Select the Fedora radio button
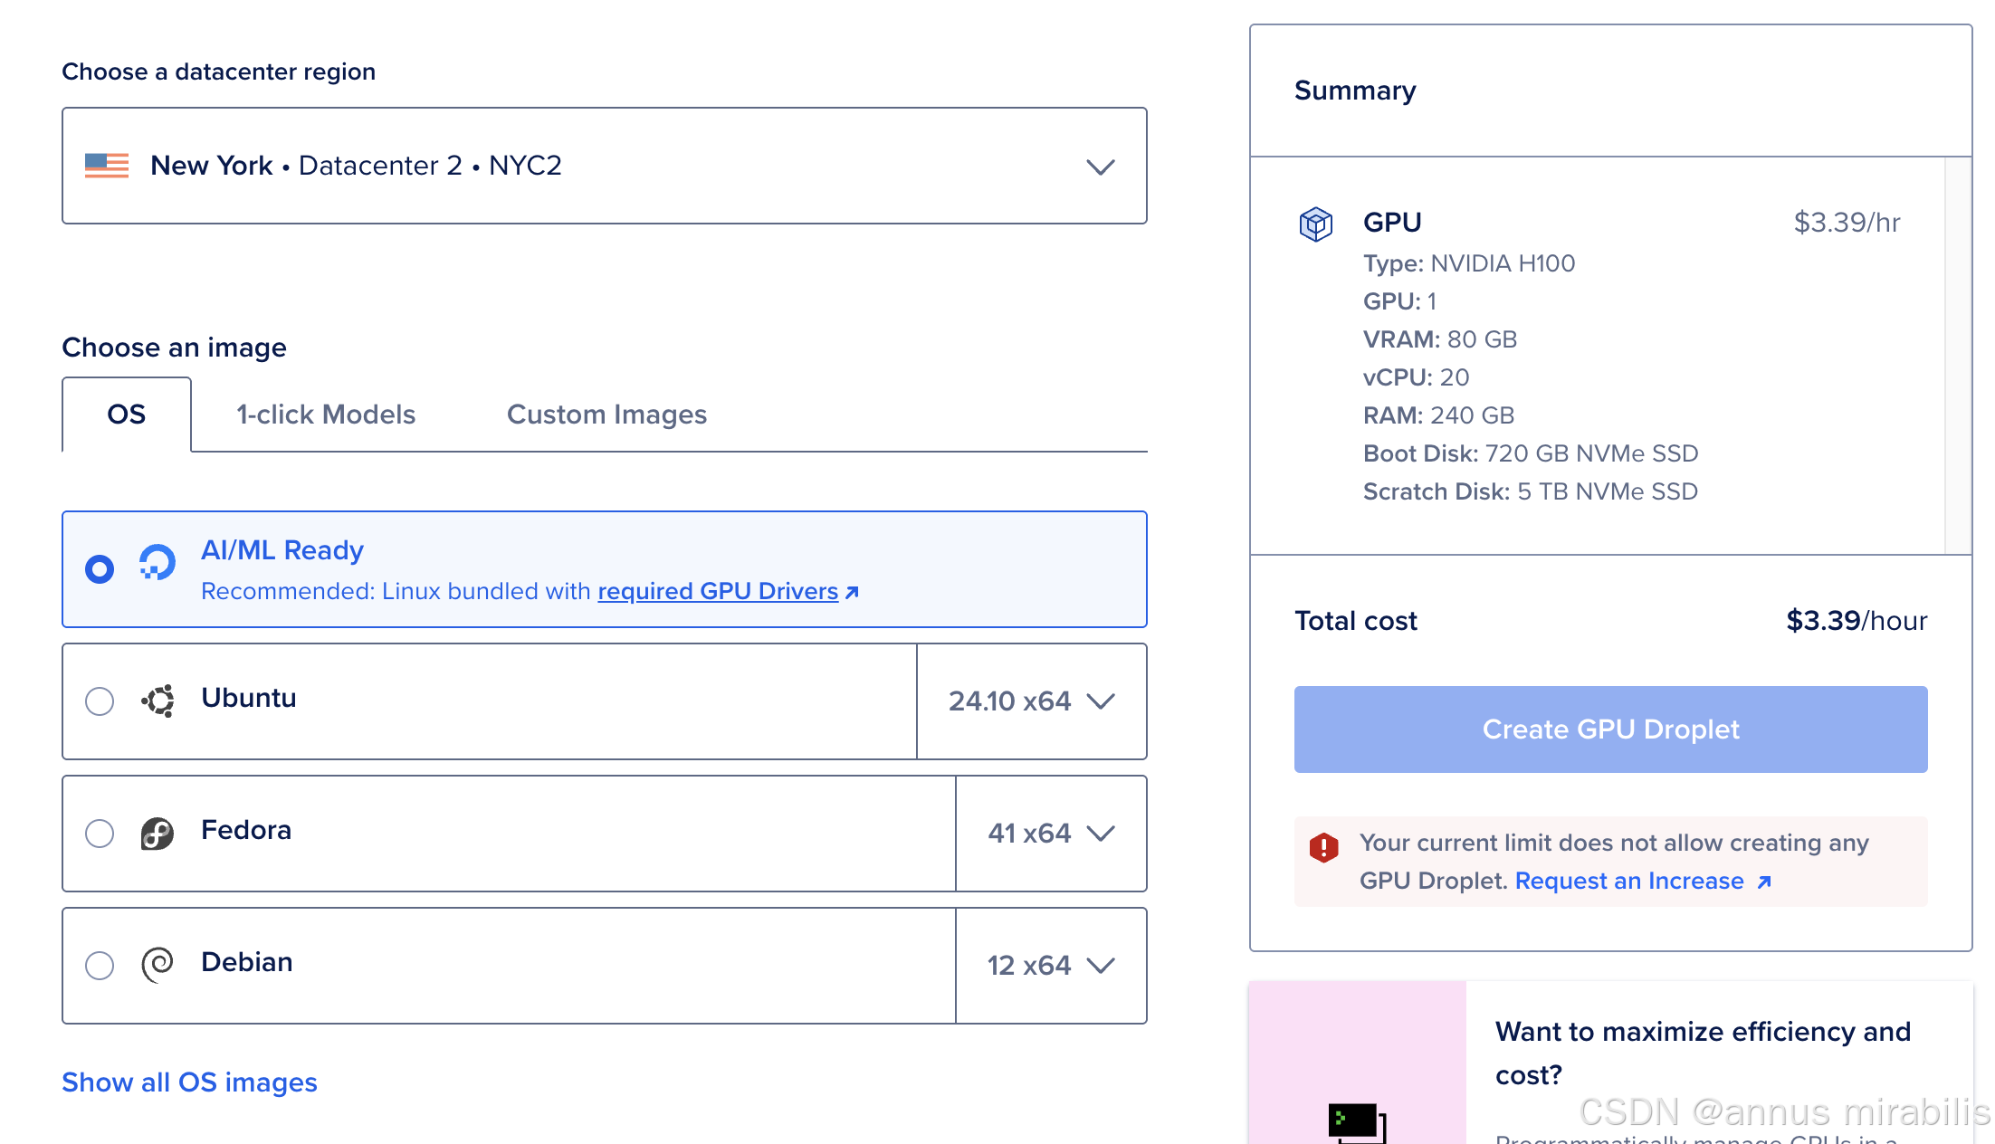 click(100, 834)
